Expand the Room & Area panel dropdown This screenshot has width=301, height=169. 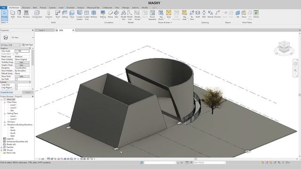click(x=165, y=23)
